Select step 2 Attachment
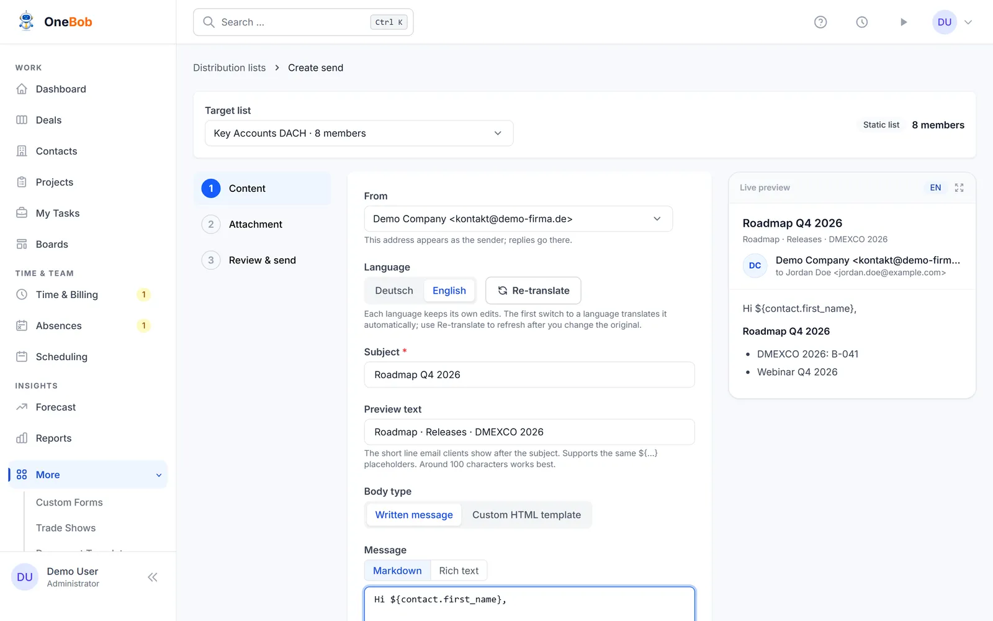 point(263,224)
